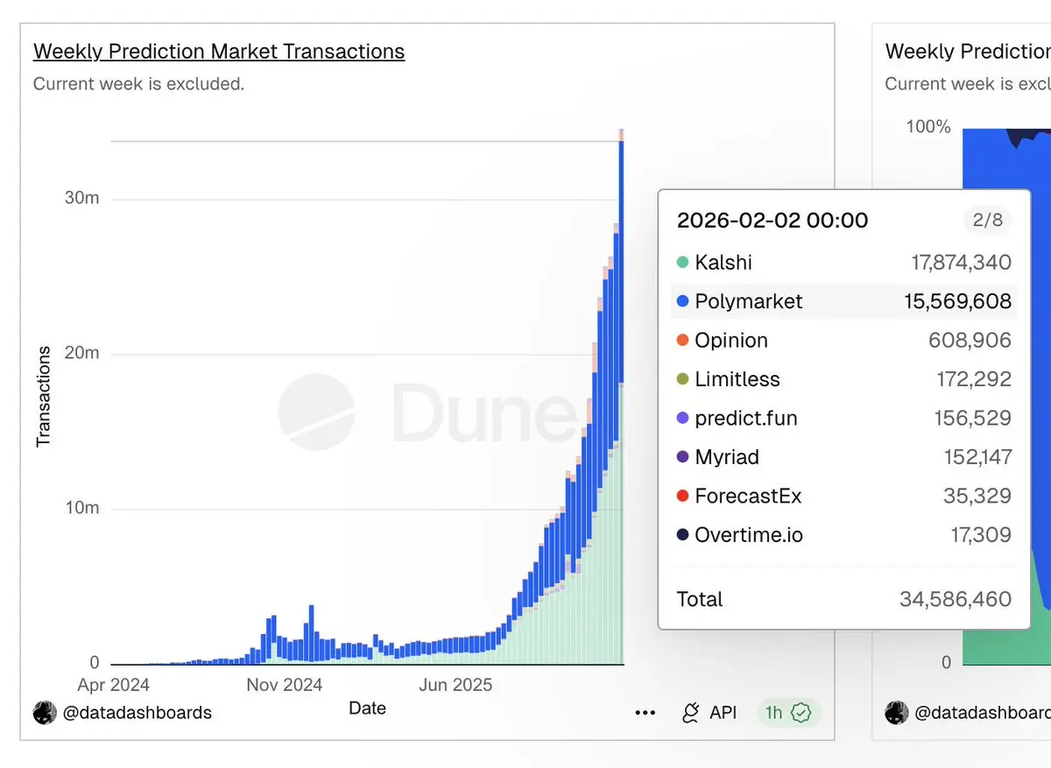Viewport: 1051px width, 768px height.
Task: Click the Limitless value 172,292
Action: click(x=974, y=379)
